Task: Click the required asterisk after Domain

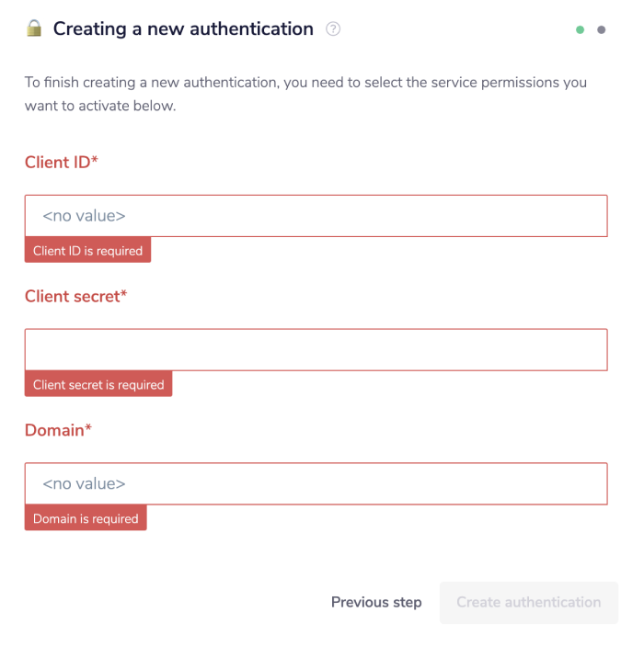Action: click(x=88, y=428)
